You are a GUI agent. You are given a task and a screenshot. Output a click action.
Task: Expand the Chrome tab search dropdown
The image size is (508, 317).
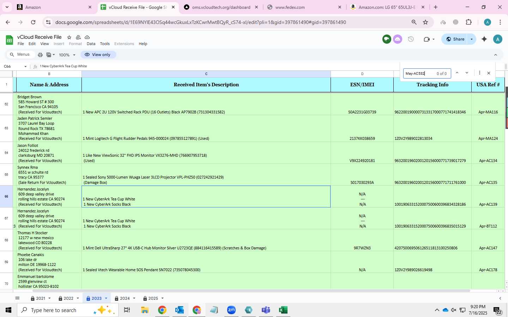pos(7,7)
